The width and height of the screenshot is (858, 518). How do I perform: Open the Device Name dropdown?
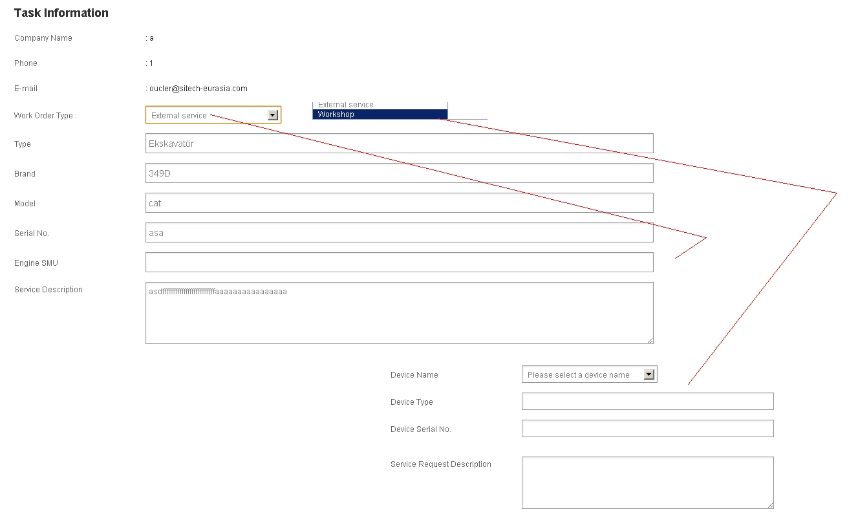[590, 374]
